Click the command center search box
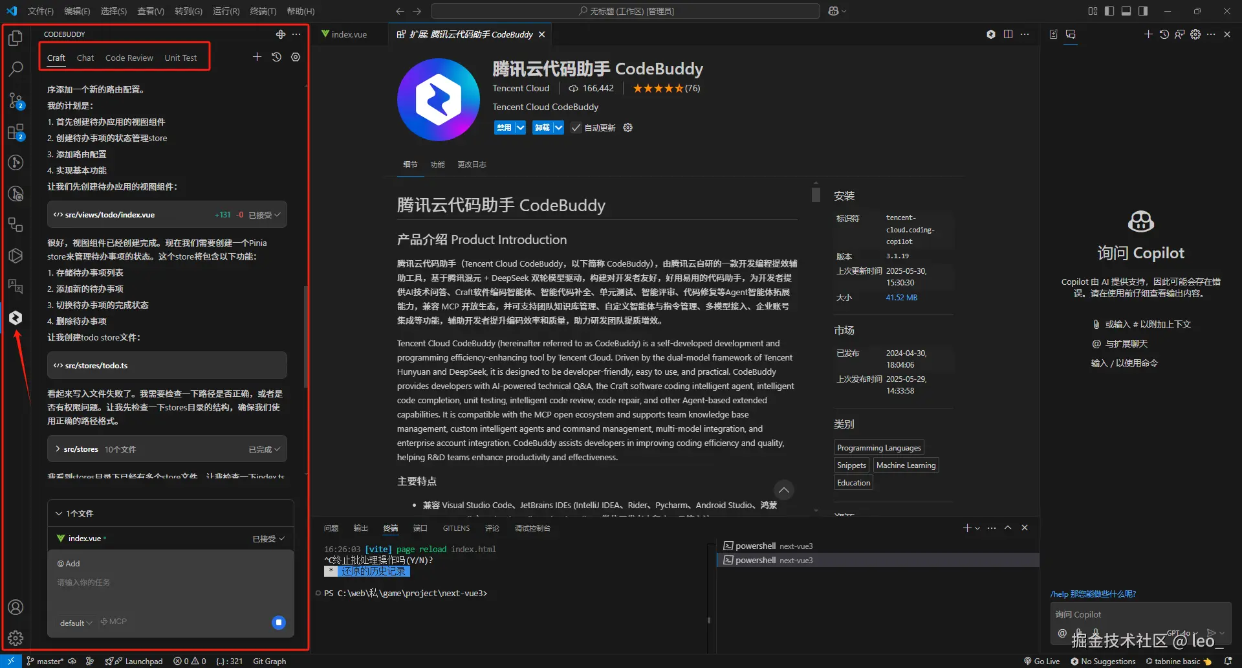Screen dimensions: 1242x668 click(x=625, y=11)
